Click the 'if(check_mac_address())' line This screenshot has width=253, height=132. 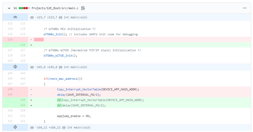63,79
